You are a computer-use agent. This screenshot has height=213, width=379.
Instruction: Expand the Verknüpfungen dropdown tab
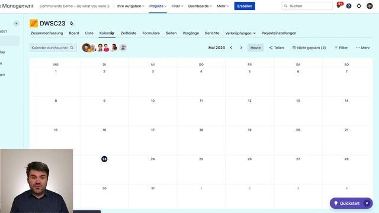[x=240, y=33]
